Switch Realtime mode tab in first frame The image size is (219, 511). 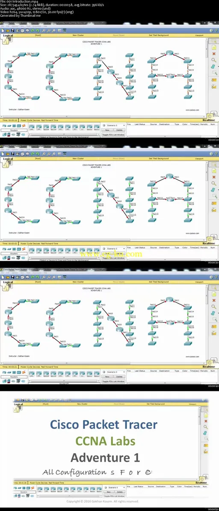pos(209,120)
